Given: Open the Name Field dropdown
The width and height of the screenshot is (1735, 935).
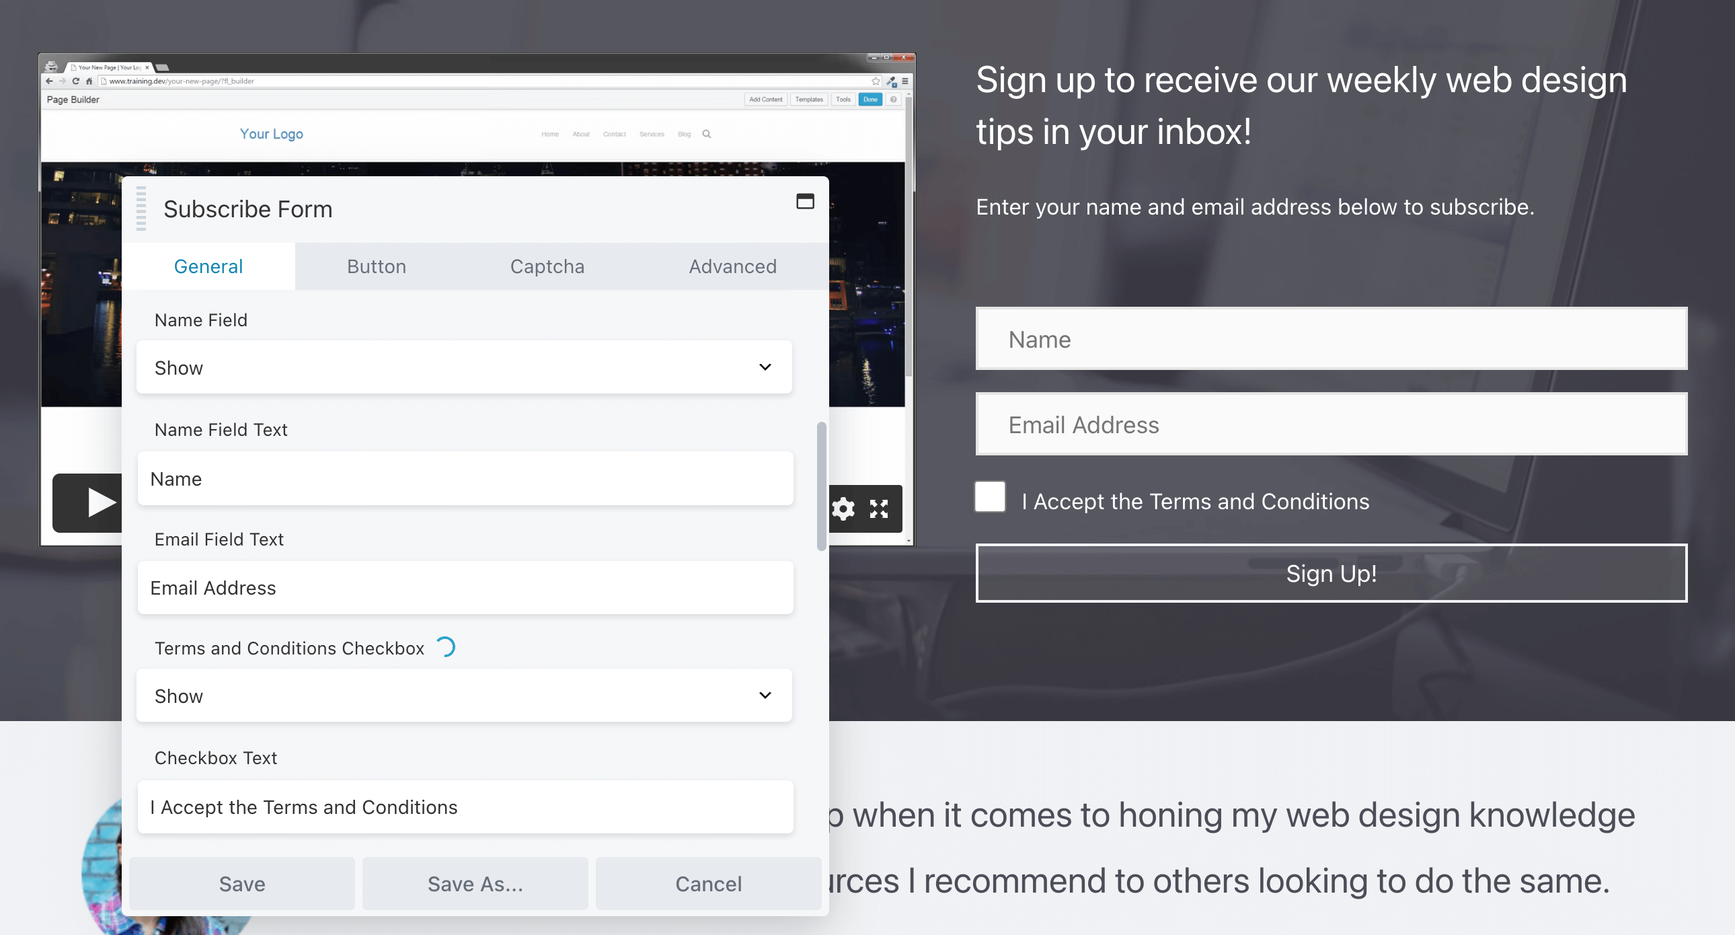Looking at the screenshot, I should tap(464, 367).
